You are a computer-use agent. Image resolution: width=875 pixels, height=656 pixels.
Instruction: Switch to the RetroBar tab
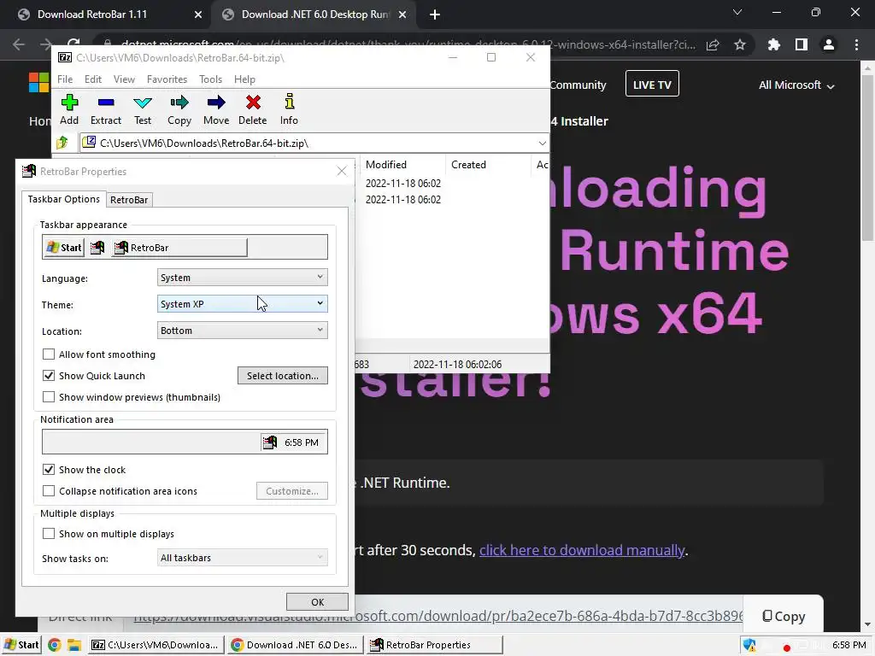coord(129,200)
